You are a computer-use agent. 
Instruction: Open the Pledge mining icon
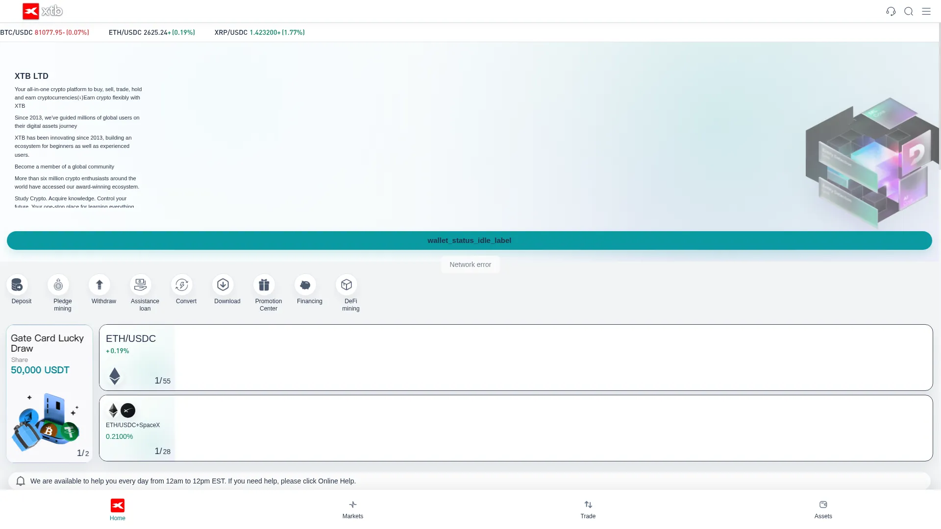click(x=58, y=285)
